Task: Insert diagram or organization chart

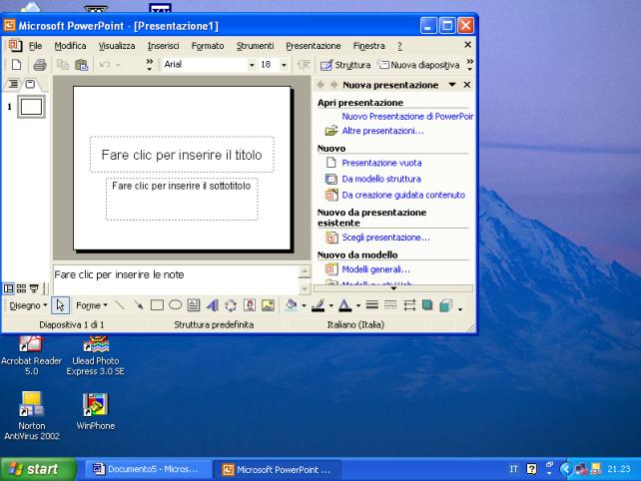Action: coord(231,305)
